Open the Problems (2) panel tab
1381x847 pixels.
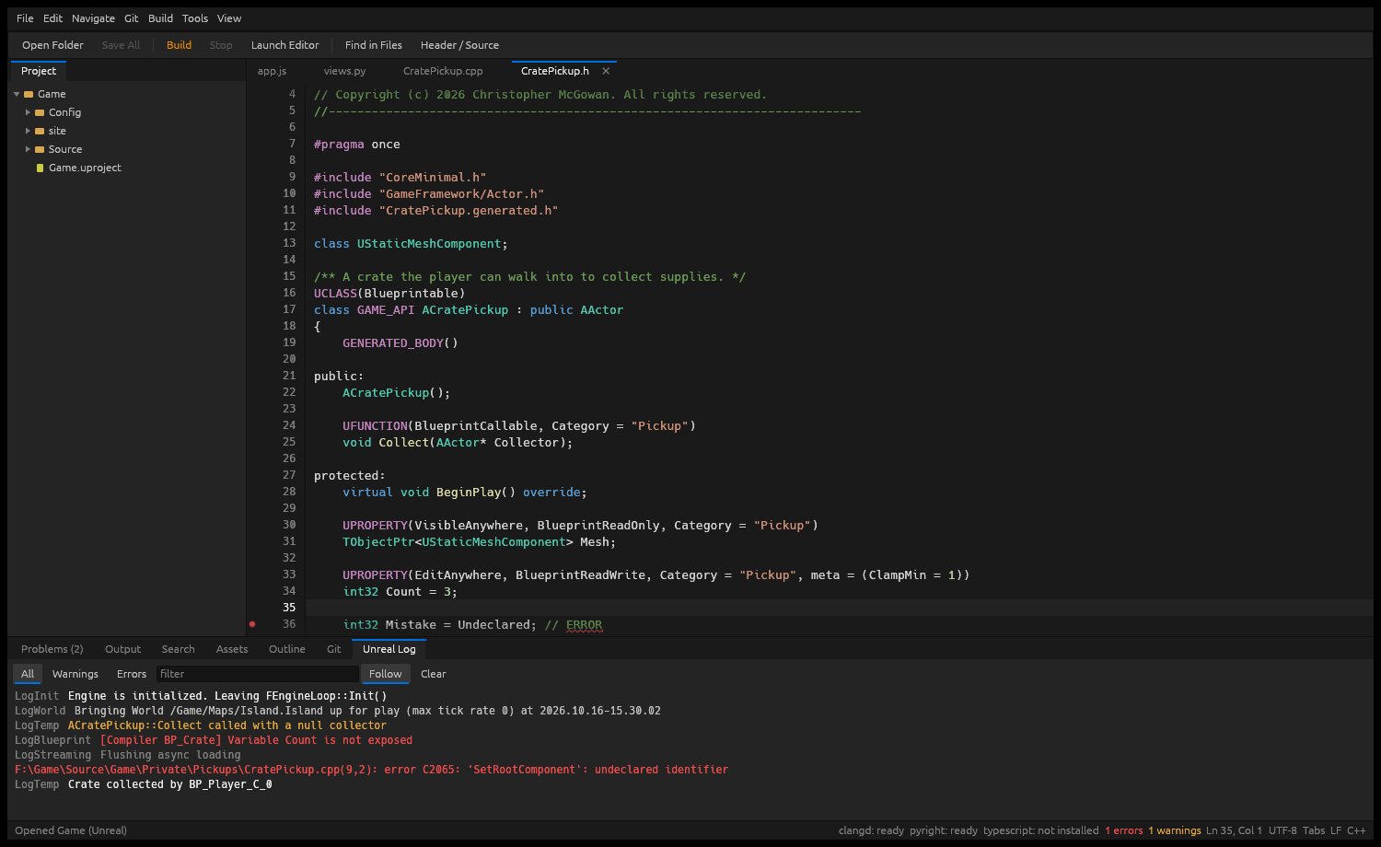tap(52, 649)
